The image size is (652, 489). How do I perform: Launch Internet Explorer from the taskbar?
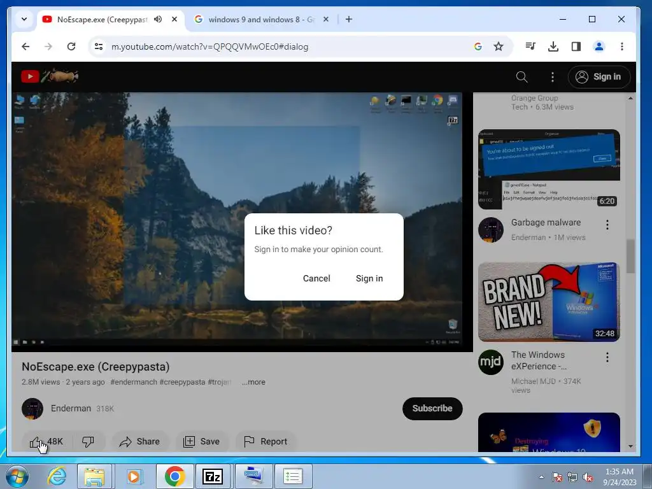(x=57, y=476)
